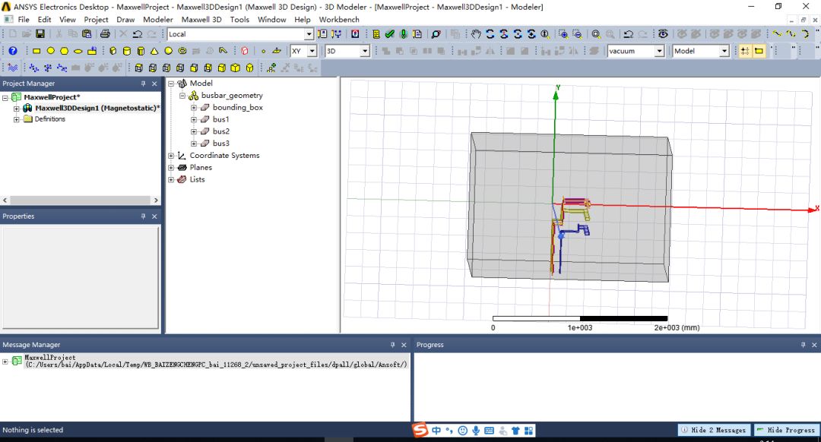
Task: Select the Draw Torus tool
Action: [x=182, y=51]
